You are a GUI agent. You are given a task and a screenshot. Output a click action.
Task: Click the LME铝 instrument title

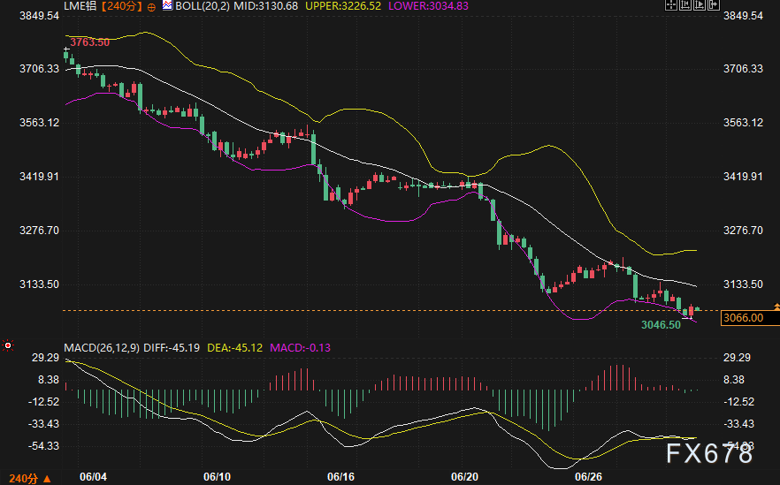80,6
